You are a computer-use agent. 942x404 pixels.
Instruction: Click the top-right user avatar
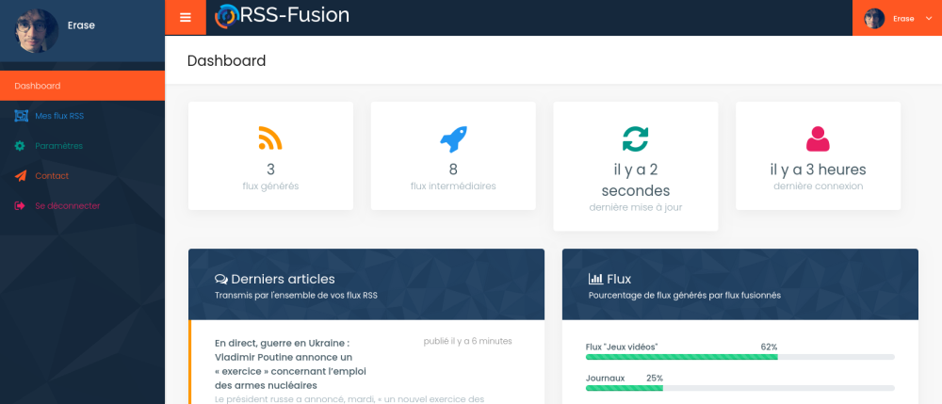874,19
